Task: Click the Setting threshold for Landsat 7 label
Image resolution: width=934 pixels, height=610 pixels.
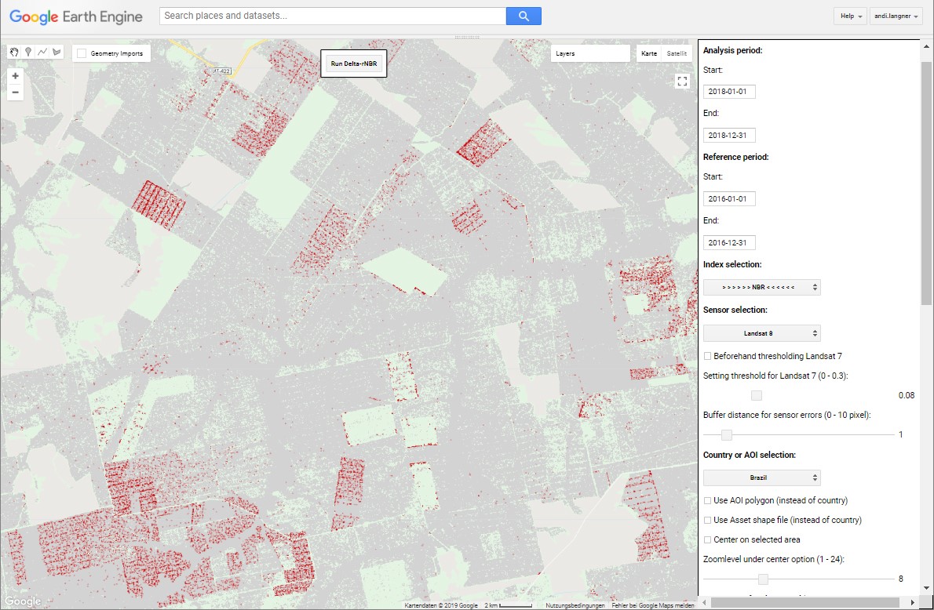Action: click(775, 376)
